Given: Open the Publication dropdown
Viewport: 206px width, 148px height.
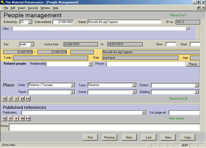Looking at the screenshot, I should click(144, 112).
